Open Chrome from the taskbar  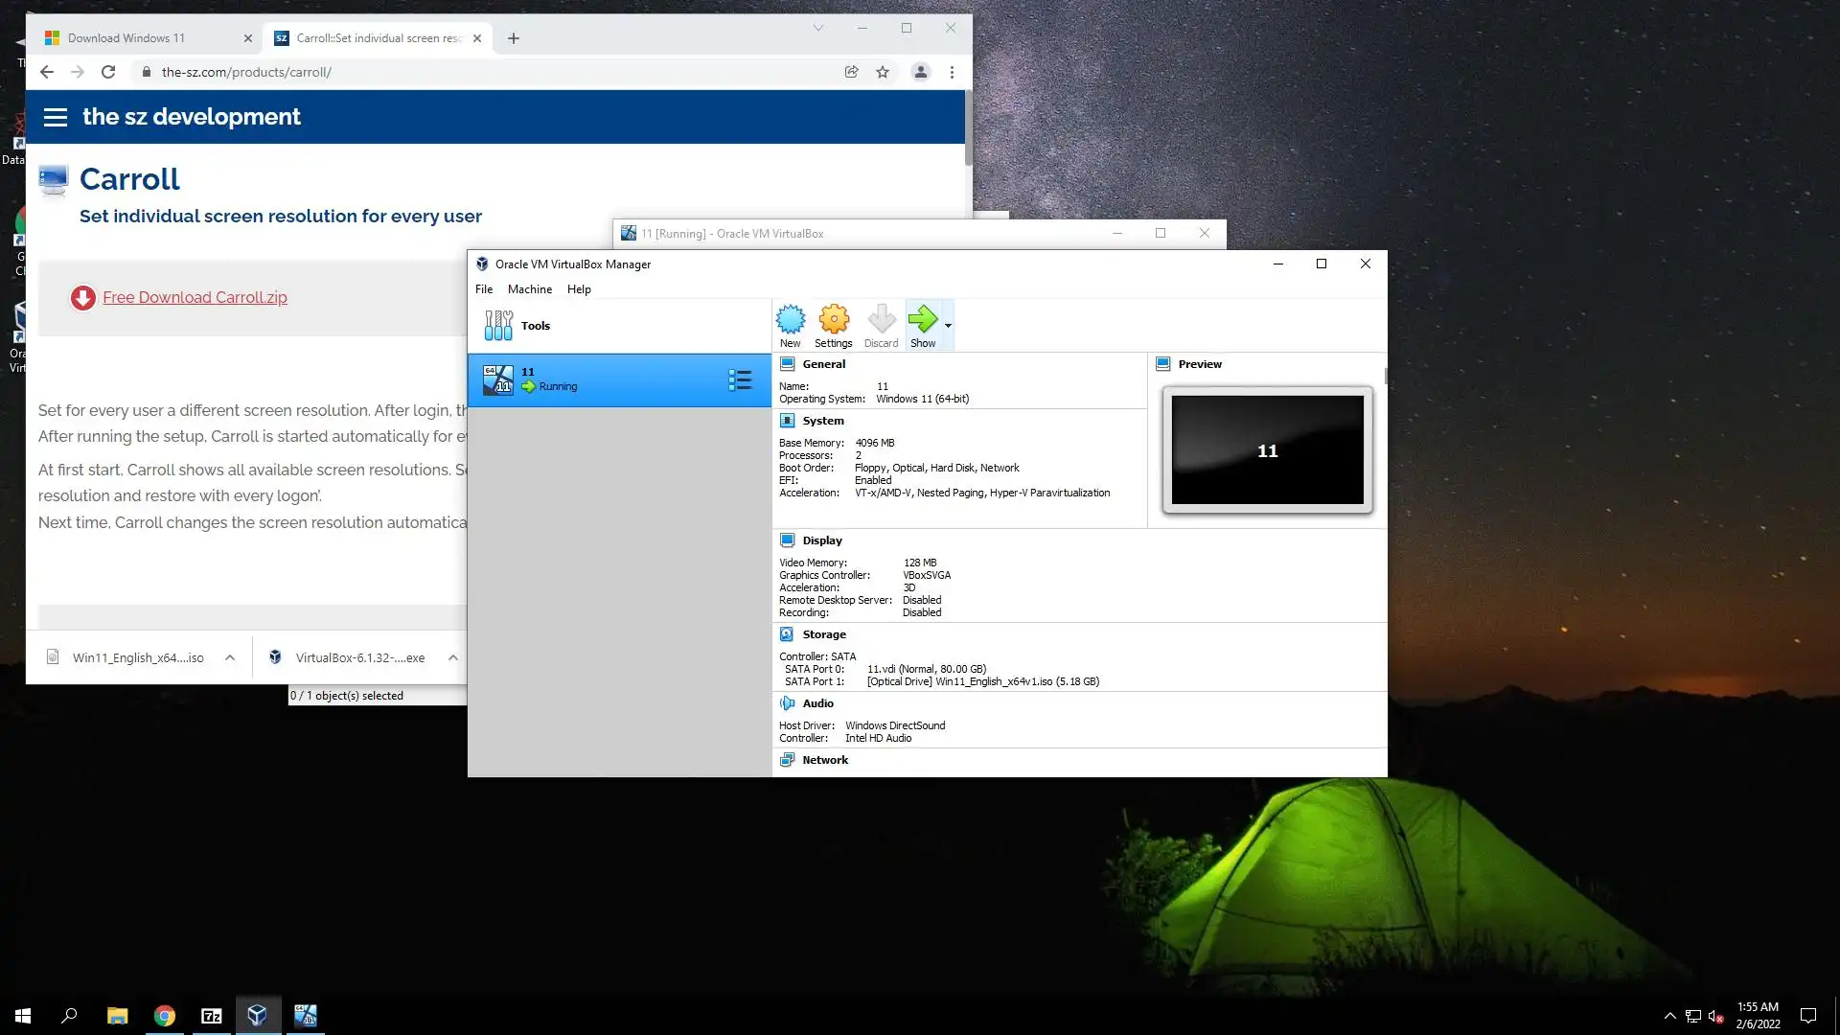point(165,1016)
